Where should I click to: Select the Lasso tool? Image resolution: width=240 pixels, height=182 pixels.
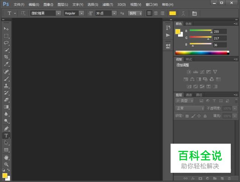[x=6, y=43]
